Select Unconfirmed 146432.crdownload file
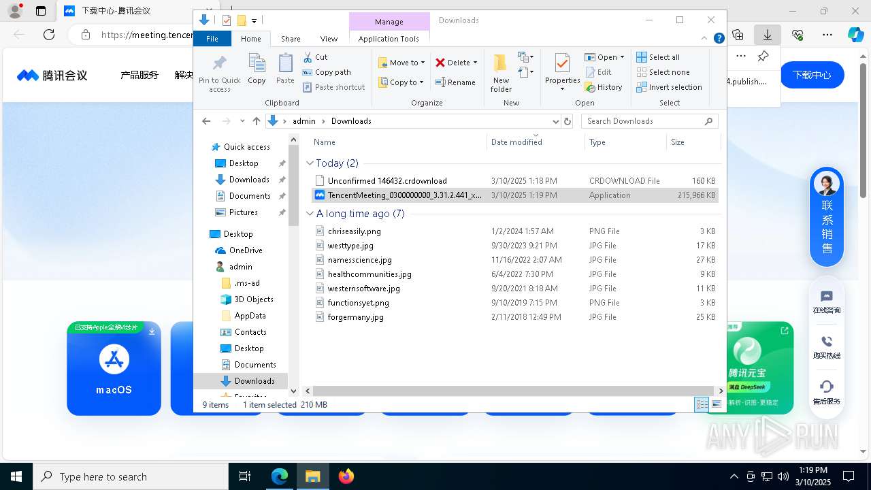This screenshot has width=871, height=490. (x=515, y=181)
